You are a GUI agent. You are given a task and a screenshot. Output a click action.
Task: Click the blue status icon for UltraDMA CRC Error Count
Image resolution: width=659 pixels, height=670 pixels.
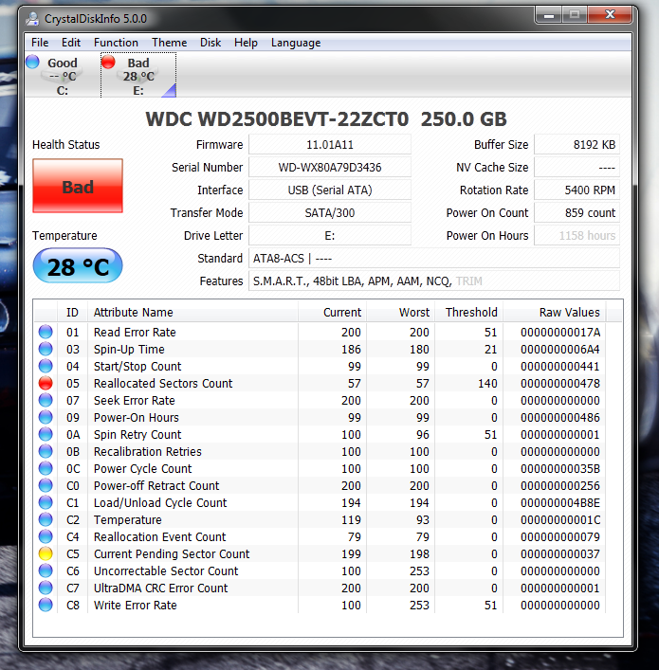(x=46, y=588)
